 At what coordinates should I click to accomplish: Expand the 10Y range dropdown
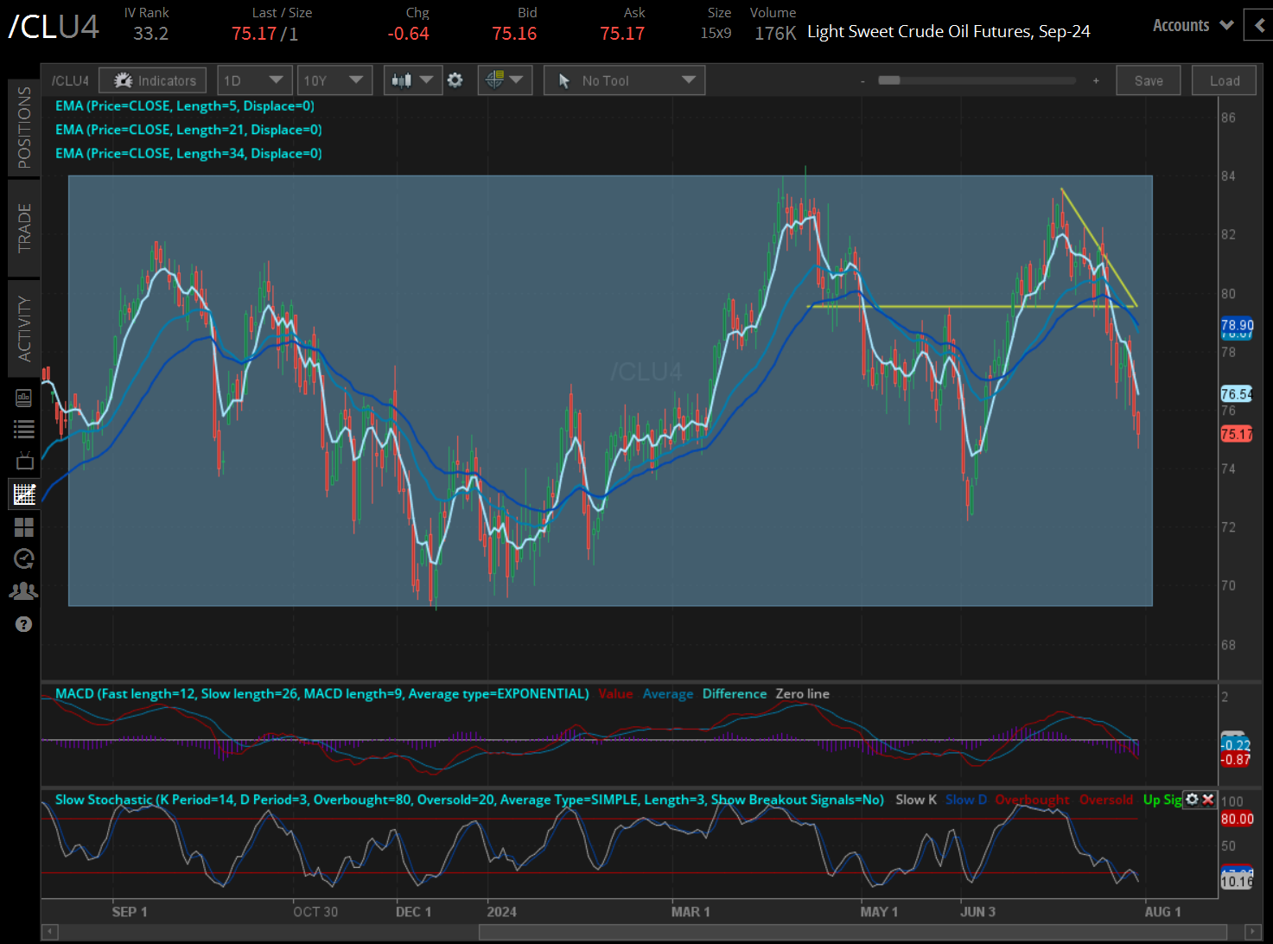334,80
